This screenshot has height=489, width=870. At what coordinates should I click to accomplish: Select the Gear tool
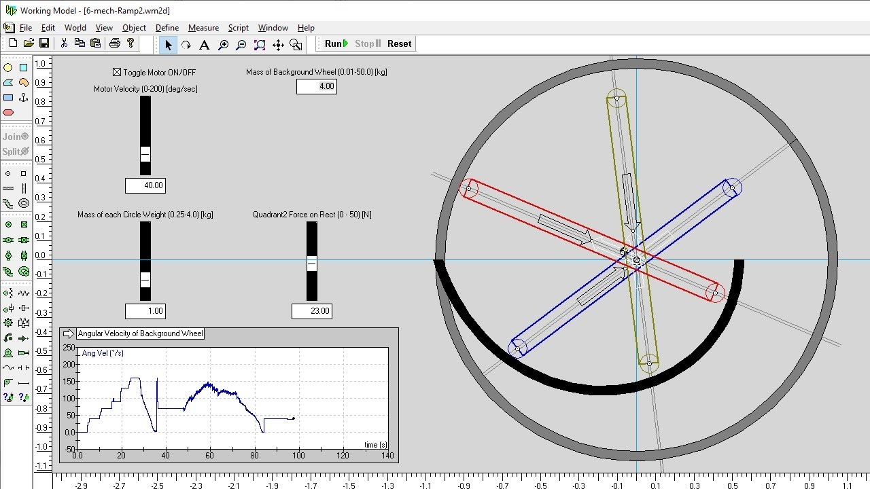[8, 323]
